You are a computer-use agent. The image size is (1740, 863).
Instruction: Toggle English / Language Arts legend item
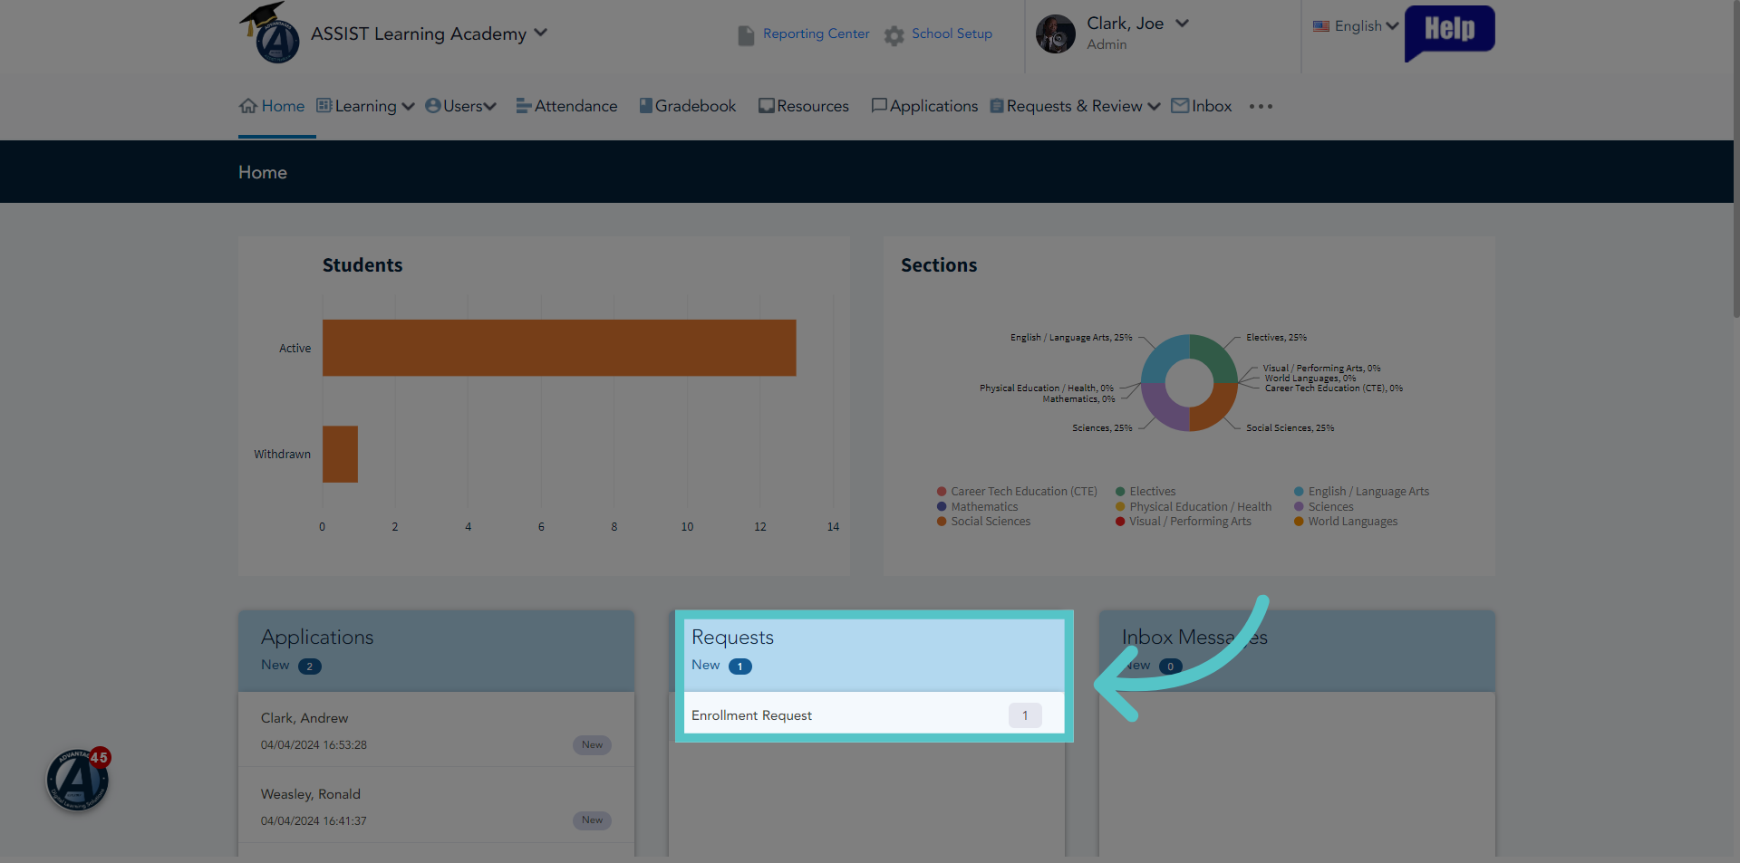[1361, 492]
